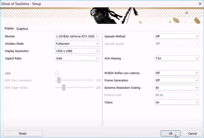Click the HDR Max Luminance slider handle

59,80
